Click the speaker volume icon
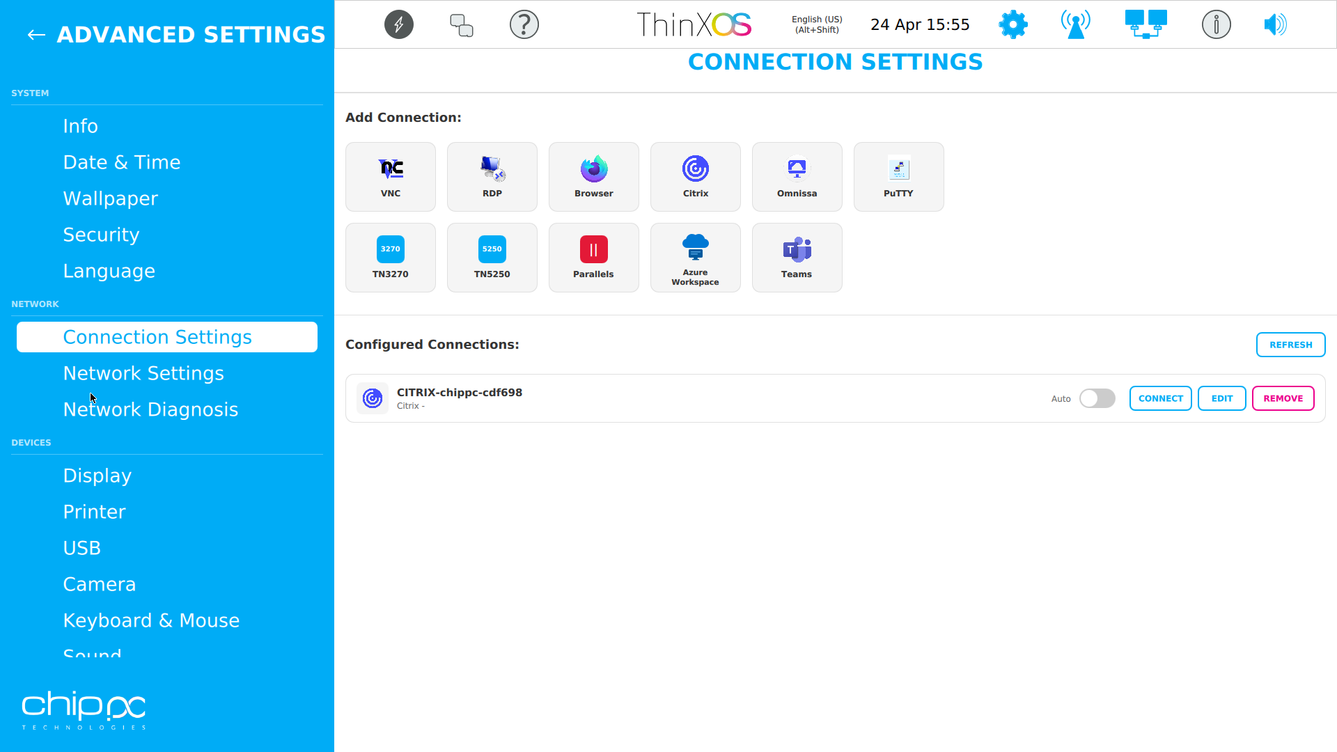Viewport: 1337px width, 752px height. pos(1275,24)
